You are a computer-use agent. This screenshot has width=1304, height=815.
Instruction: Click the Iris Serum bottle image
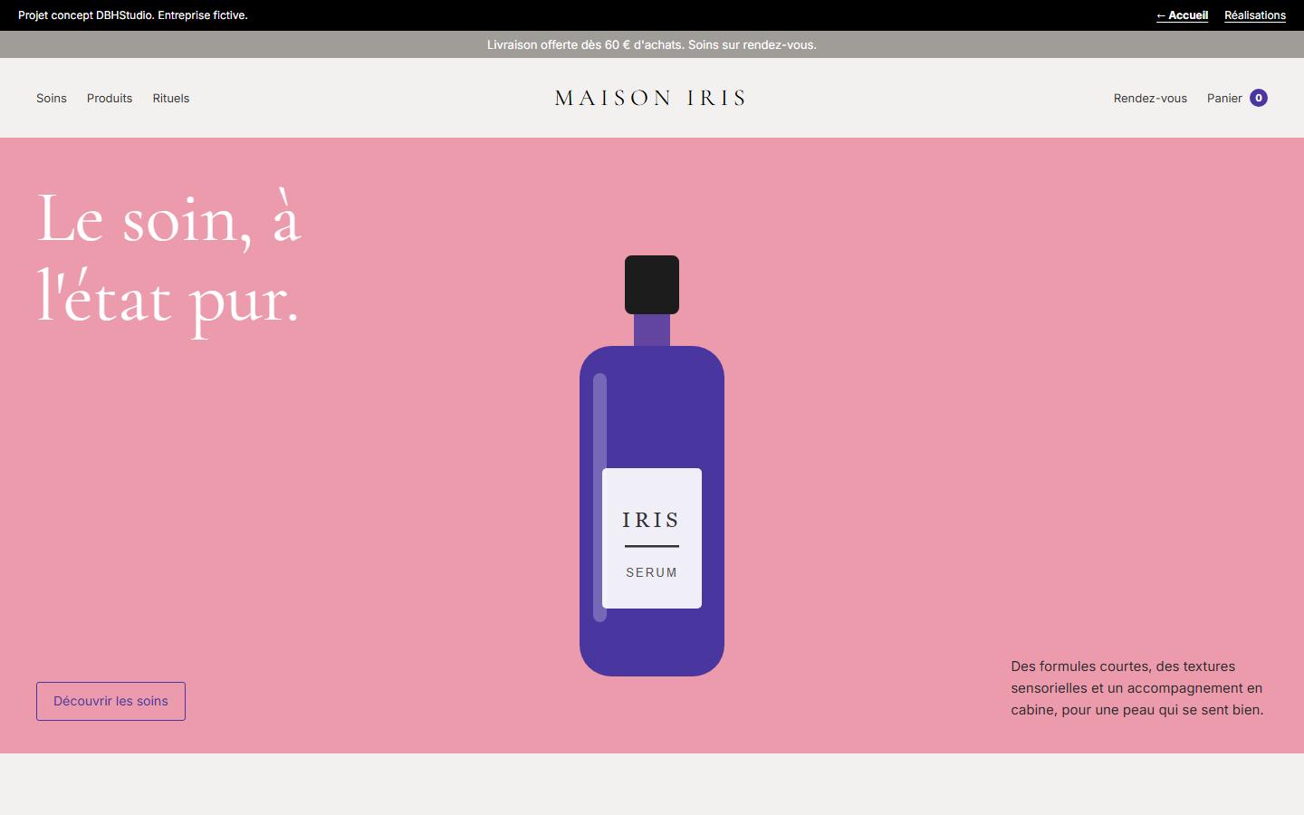[652, 465]
